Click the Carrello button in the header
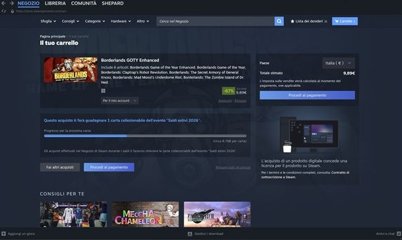The image size is (402, 240). click(x=345, y=21)
